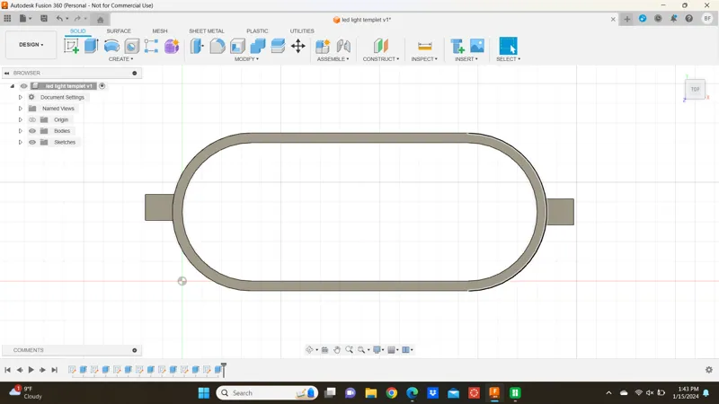Open the CONSTRUCT menu
This screenshot has width=719, height=404.
[x=380, y=59]
